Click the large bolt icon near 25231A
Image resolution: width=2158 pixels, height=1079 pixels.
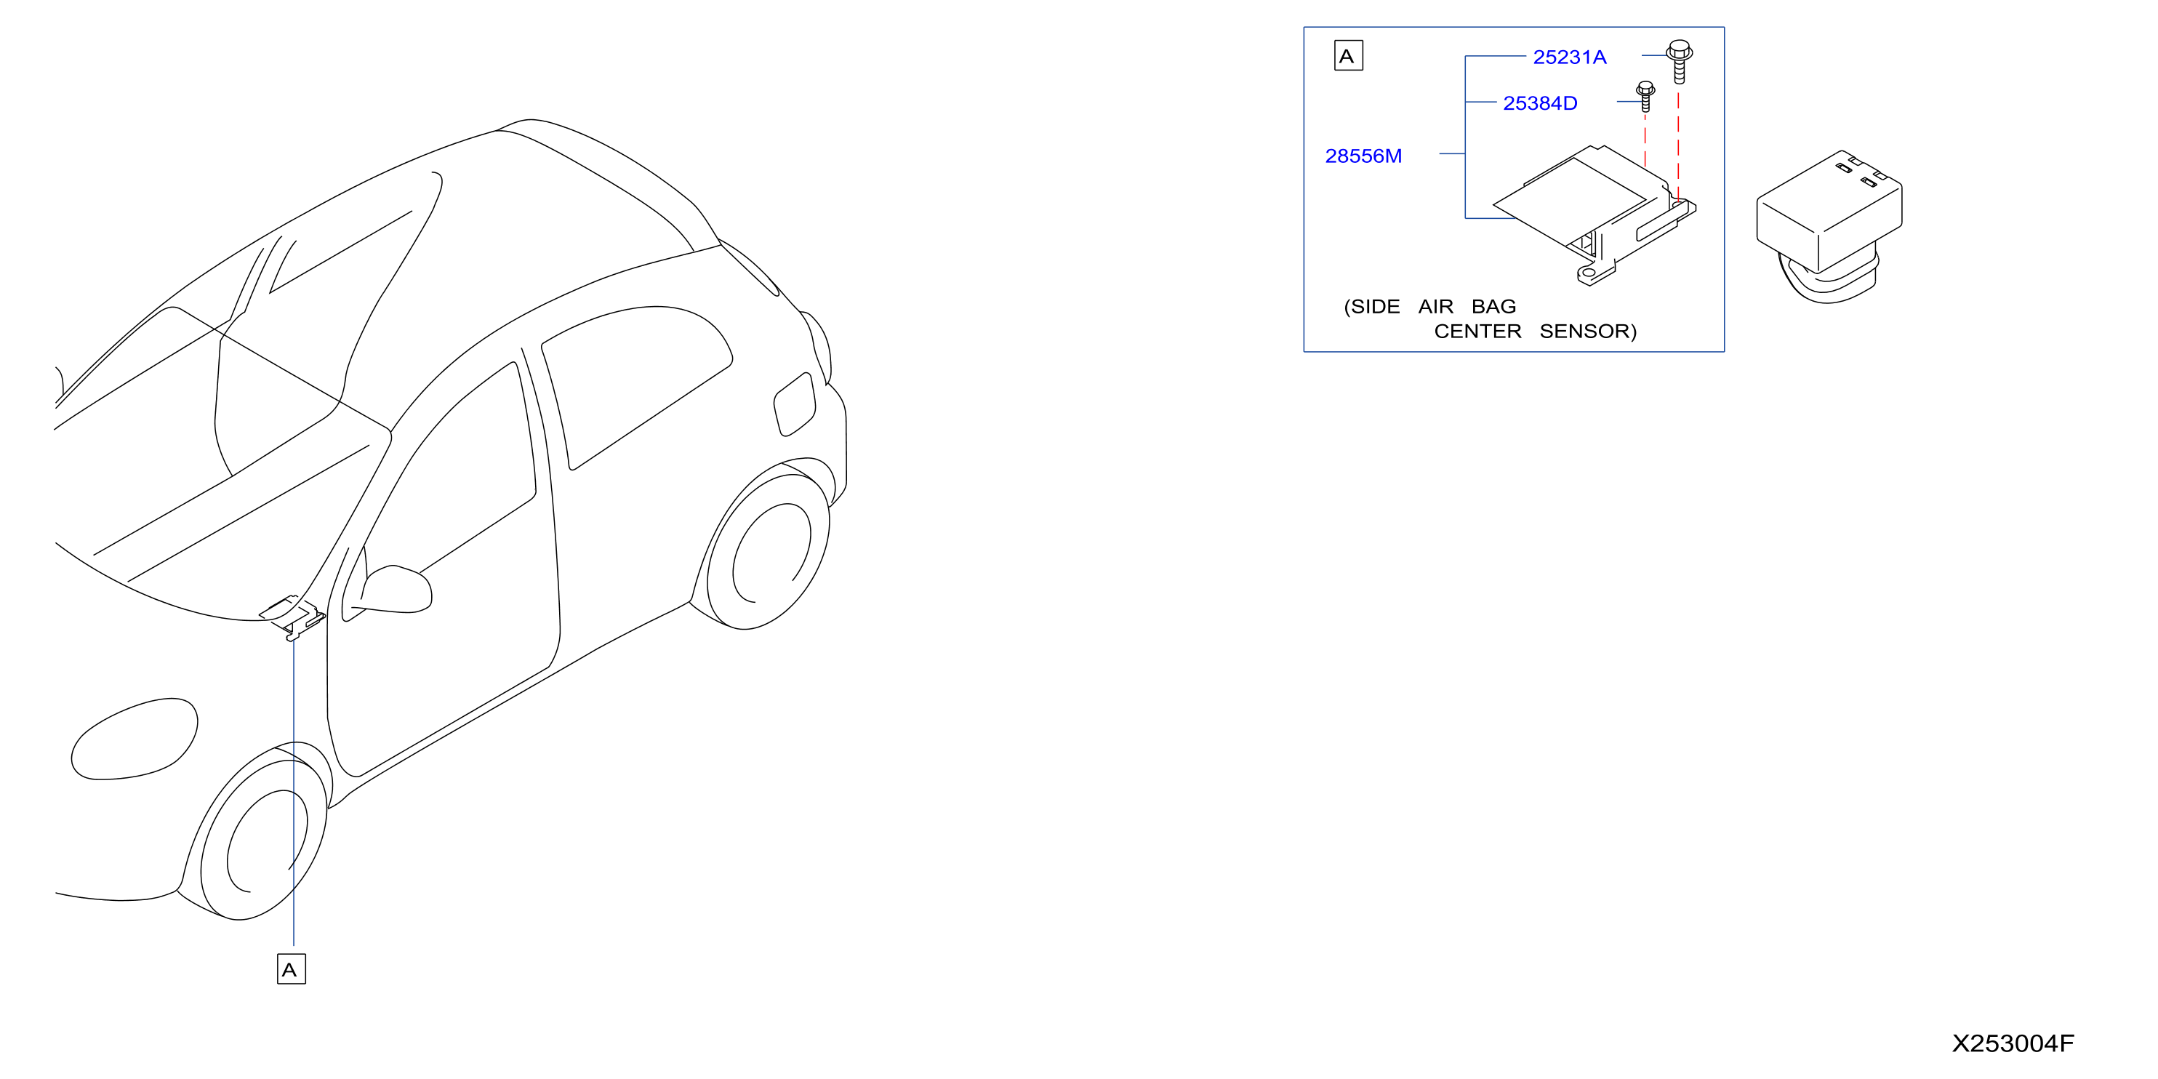(1679, 61)
